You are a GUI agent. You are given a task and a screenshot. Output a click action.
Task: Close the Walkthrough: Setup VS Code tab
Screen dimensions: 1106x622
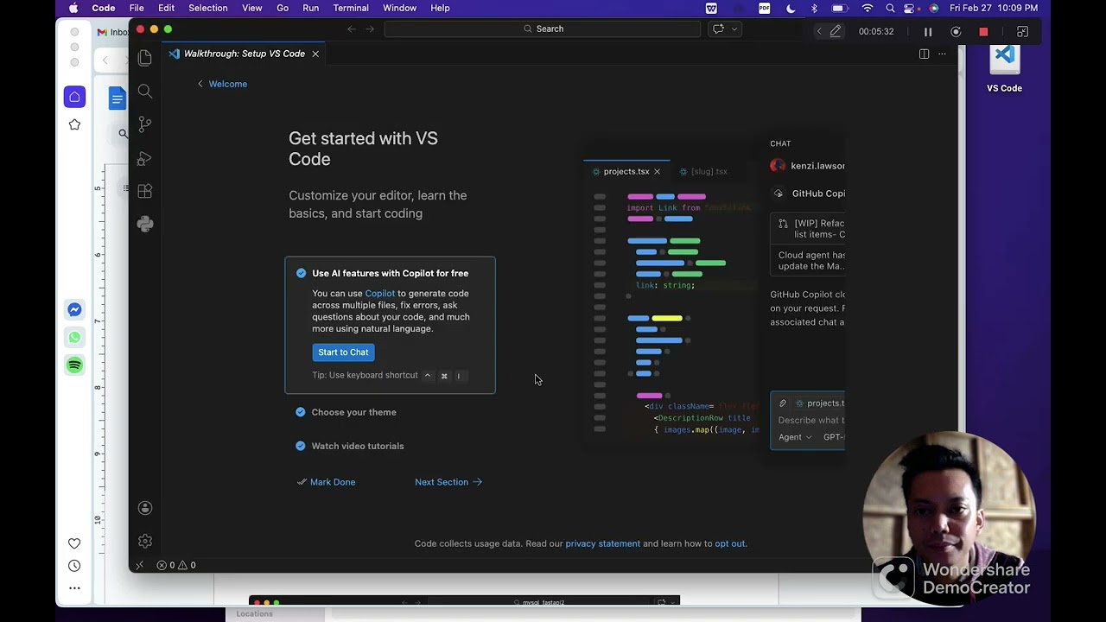pyautogui.click(x=315, y=54)
